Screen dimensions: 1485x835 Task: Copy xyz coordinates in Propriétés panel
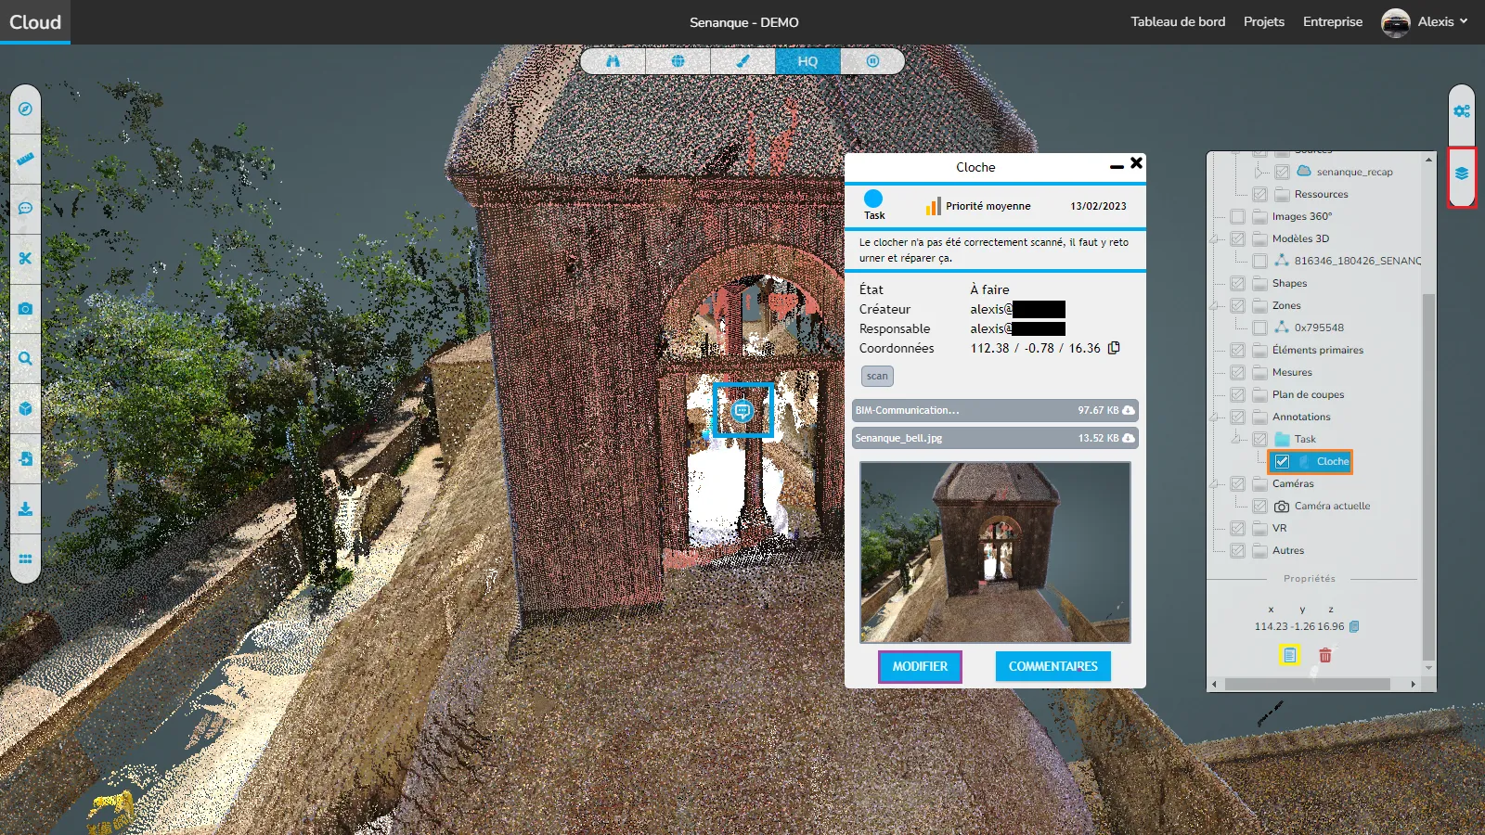point(1354,626)
